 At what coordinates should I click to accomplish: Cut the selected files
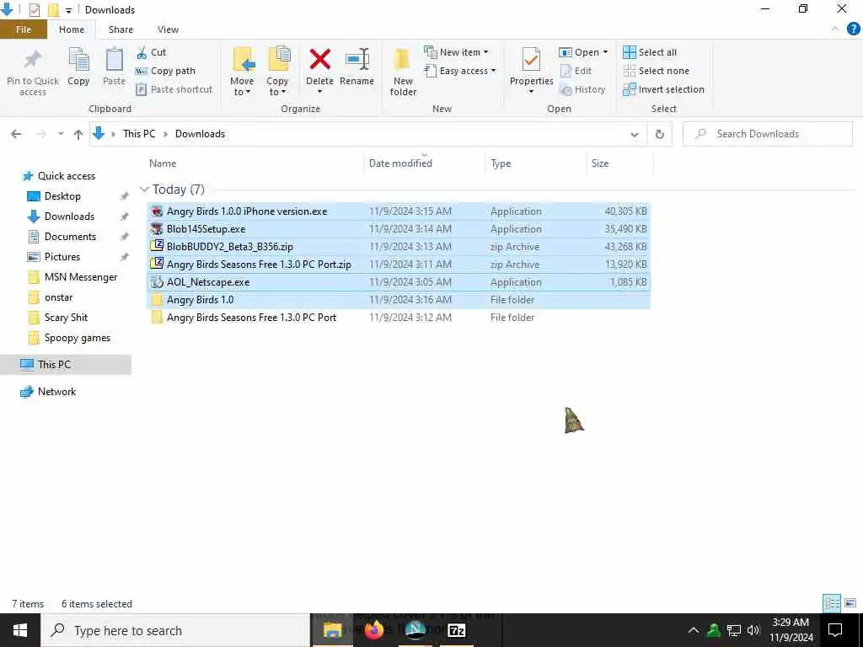click(152, 52)
